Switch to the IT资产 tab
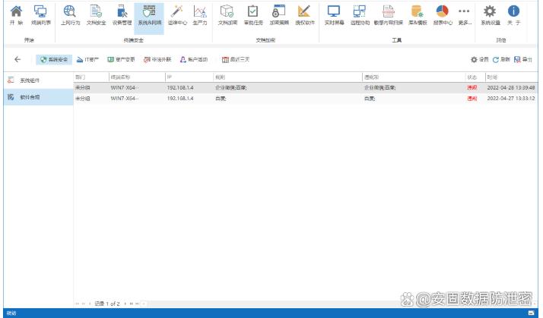This screenshot has height=318, width=543. [87, 59]
